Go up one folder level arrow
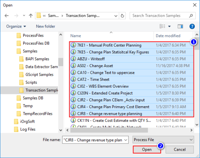The width and height of the screenshot is (200, 158). (x=31, y=16)
